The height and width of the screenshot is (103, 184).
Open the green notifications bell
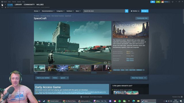pos(158,2)
